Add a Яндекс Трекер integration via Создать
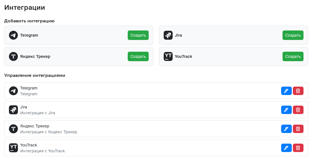Viewport: 313px width, 159px height. (138, 56)
